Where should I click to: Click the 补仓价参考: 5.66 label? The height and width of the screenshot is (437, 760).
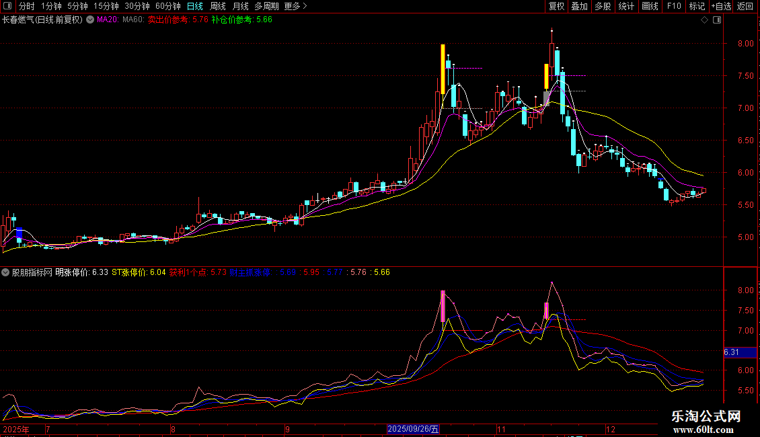coord(242,20)
